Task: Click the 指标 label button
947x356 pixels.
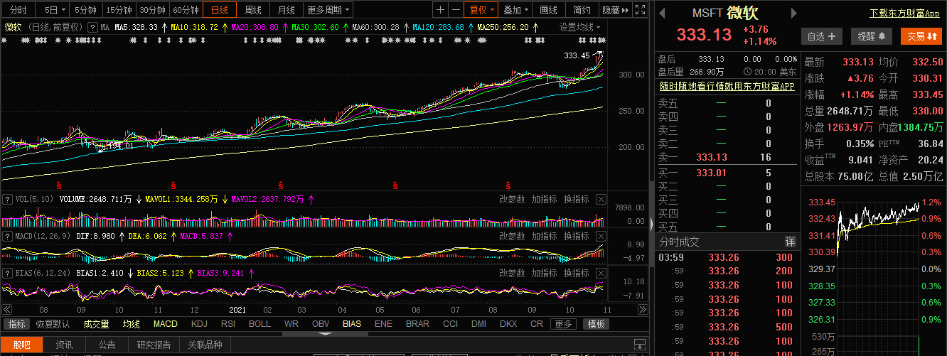Action: [15, 324]
